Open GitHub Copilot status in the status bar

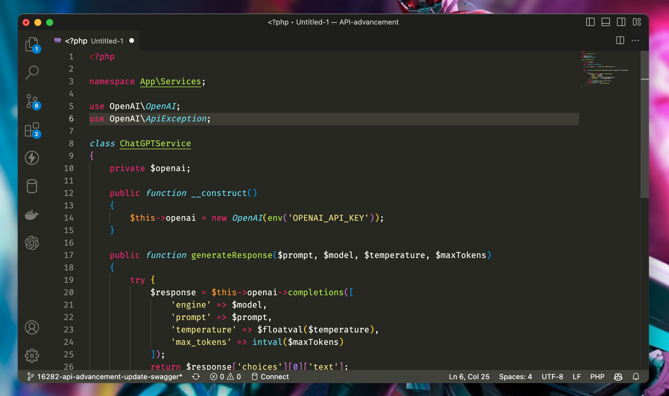point(618,376)
